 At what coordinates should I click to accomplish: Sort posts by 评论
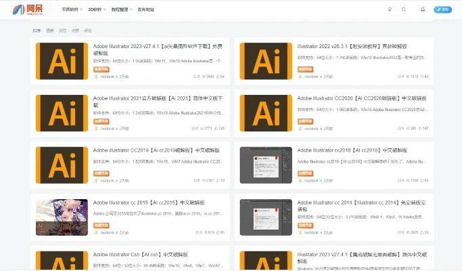click(x=88, y=30)
